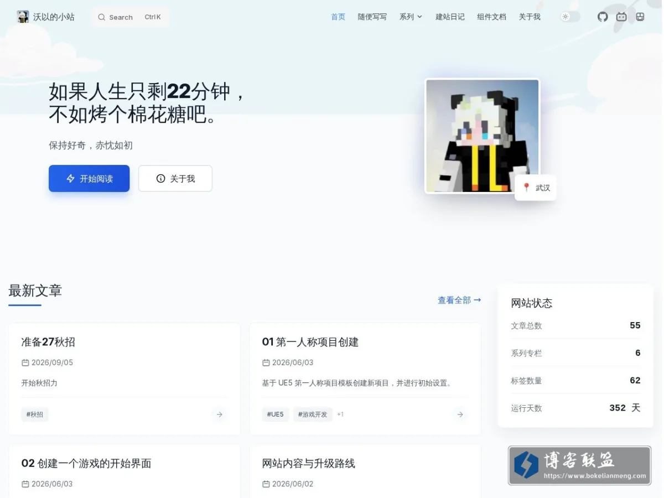Click the calendar icon beside 2026/06/02
This screenshot has width=664, height=498.
[x=266, y=484]
